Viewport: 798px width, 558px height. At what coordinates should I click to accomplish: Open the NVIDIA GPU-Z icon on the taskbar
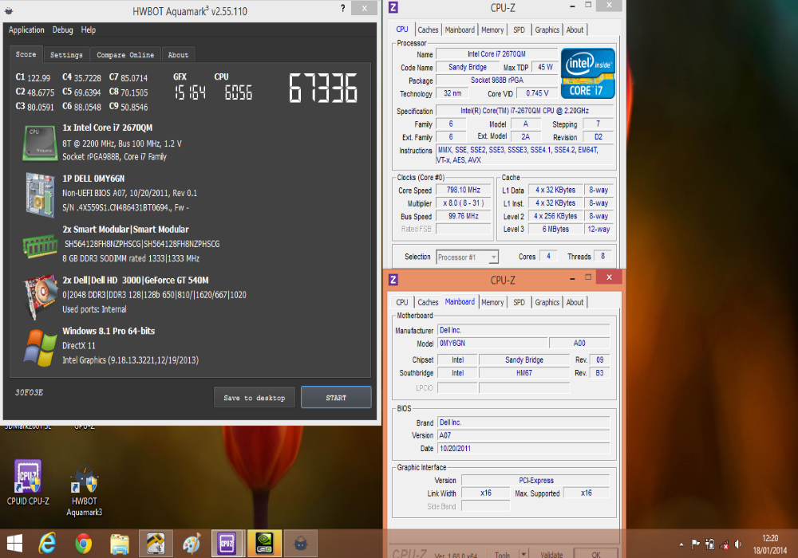[x=264, y=544]
